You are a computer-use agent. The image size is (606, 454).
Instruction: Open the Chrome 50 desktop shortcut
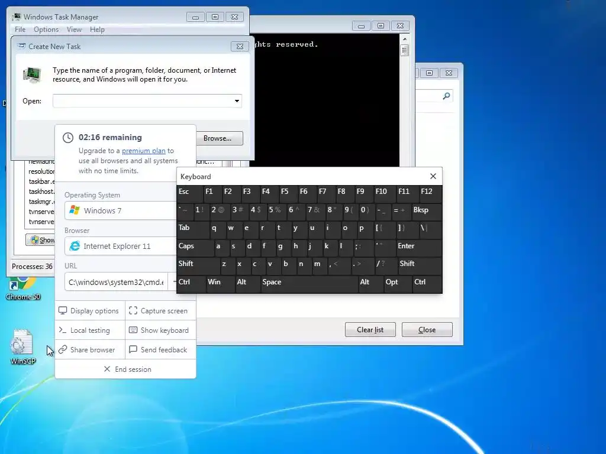point(23,288)
